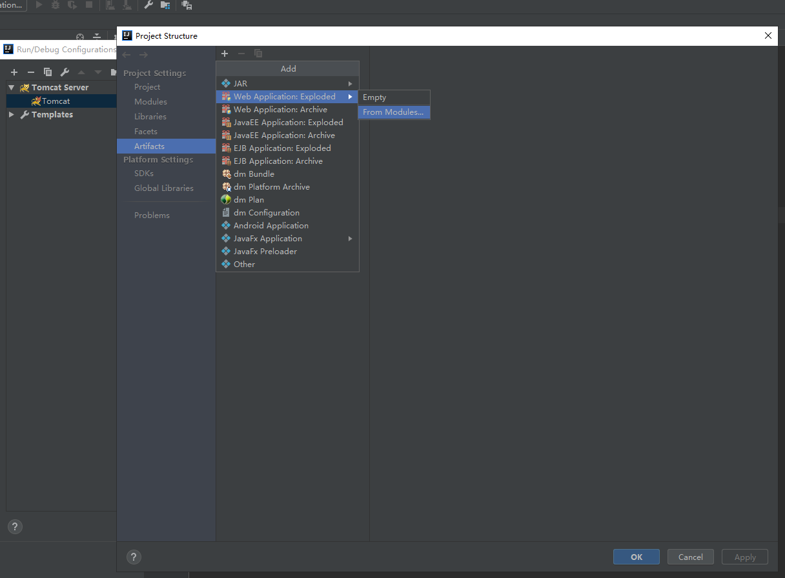Collapse the Tomcat Server tree node

tap(11, 88)
